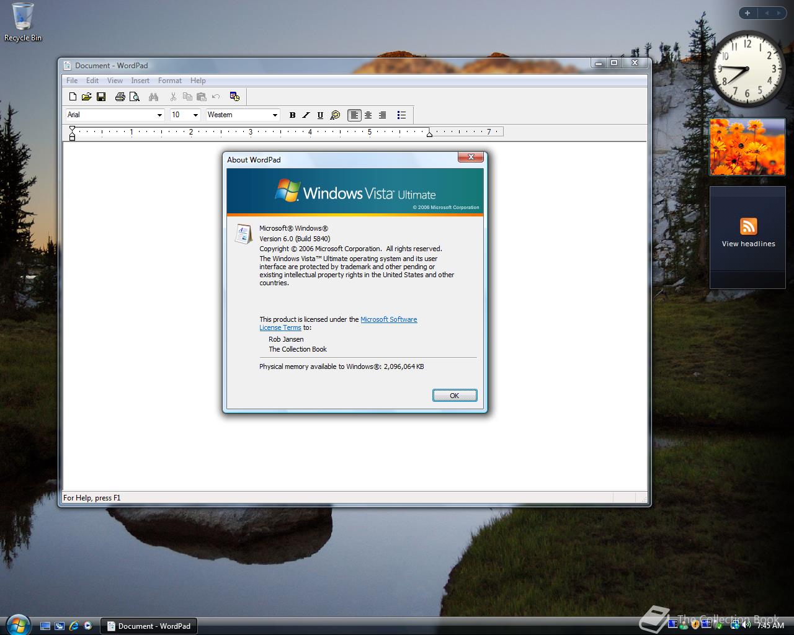Viewport: 794px width, 635px height.
Task: Click the Find binoculars icon
Action: coord(154,97)
